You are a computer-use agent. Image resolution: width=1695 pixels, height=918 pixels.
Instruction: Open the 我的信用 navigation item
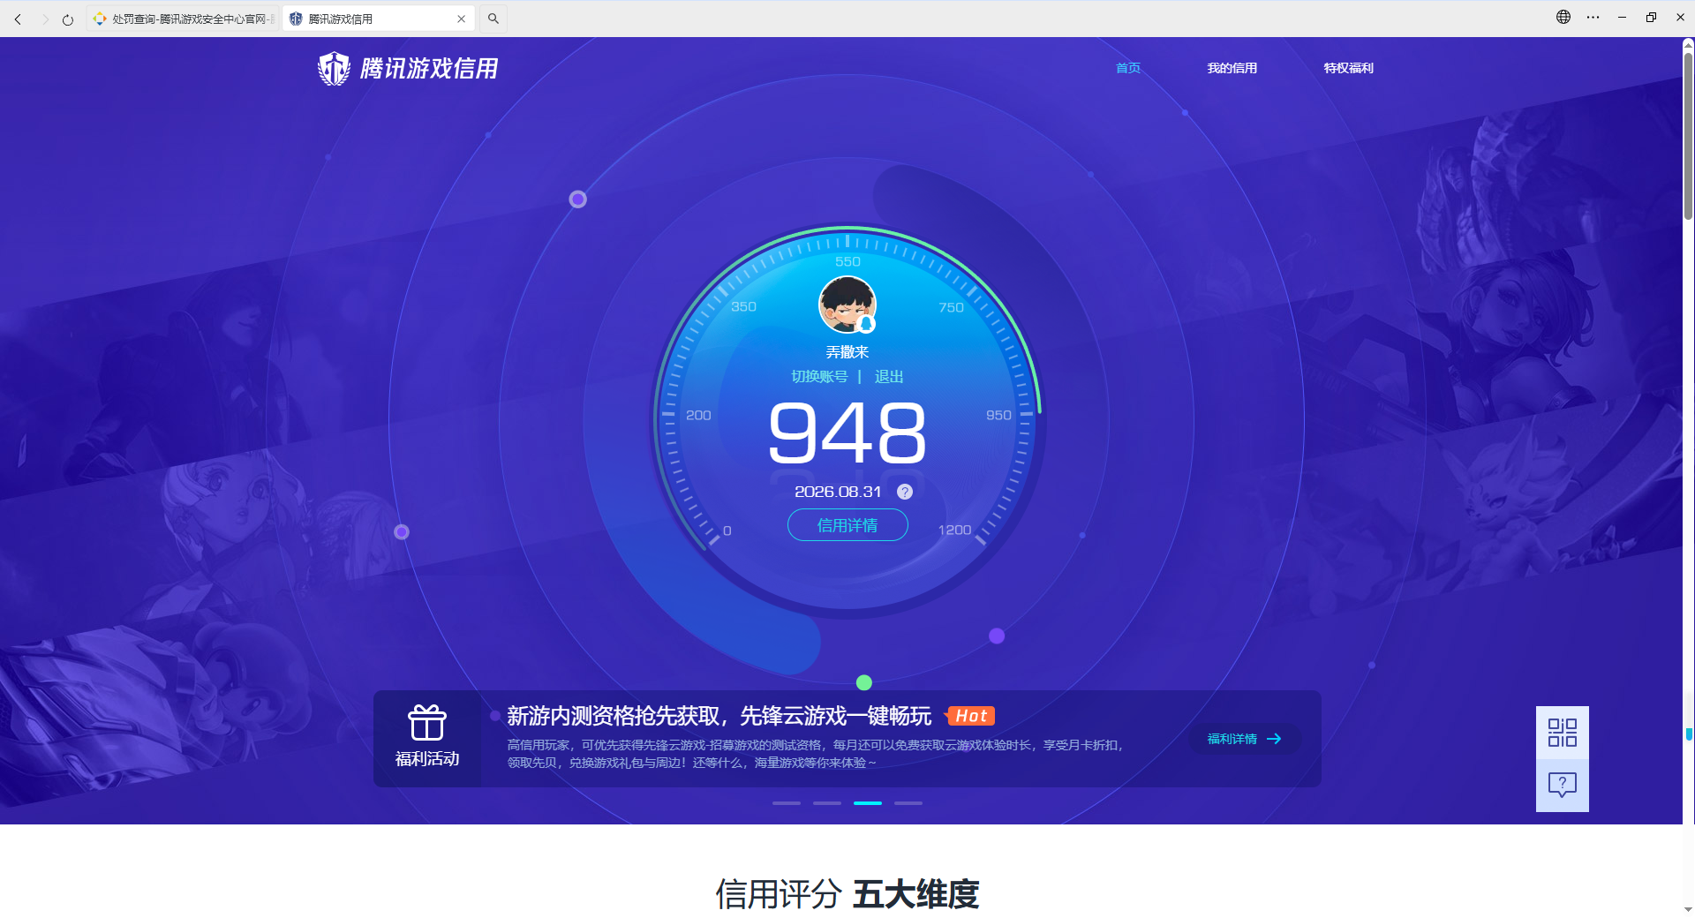[x=1232, y=68]
